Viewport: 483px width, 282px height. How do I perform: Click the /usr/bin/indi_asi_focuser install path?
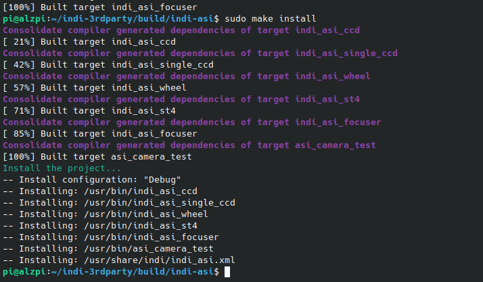tap(151, 237)
